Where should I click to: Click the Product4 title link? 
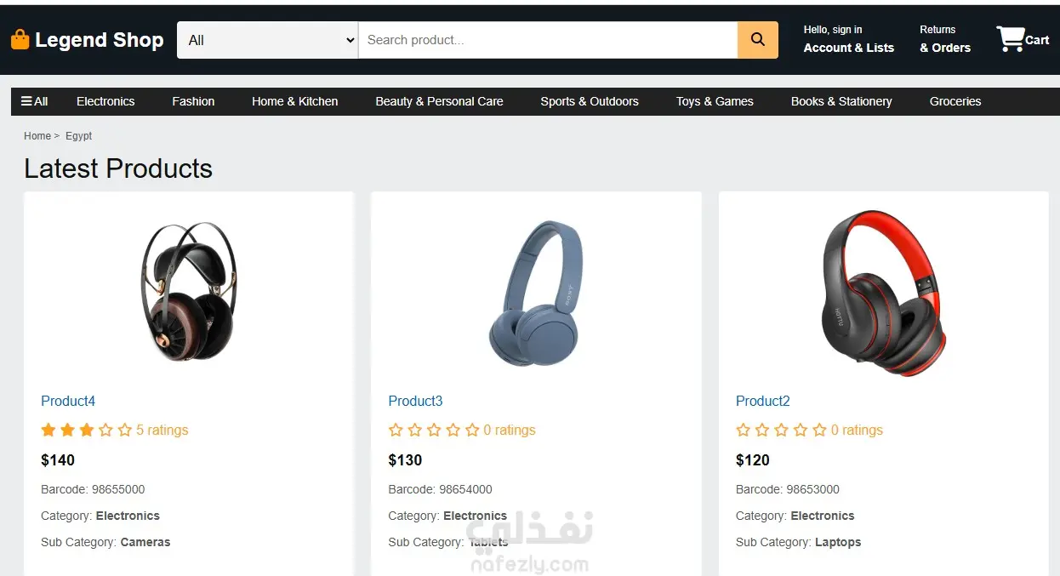pos(68,401)
